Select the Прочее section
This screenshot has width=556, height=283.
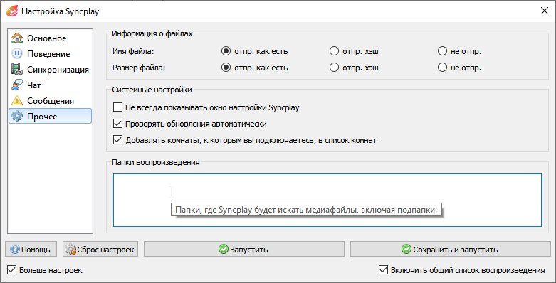coord(50,116)
